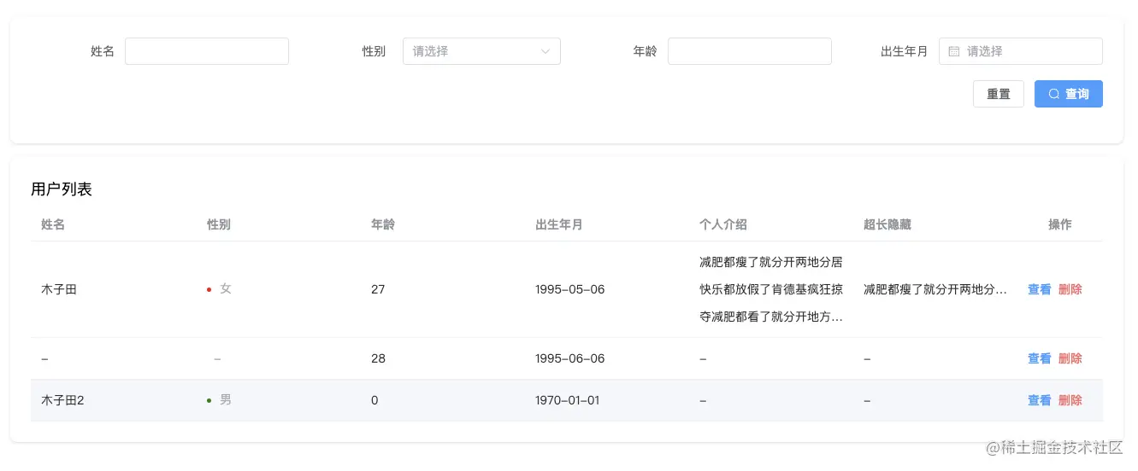Click the 年龄 input field

749,51
